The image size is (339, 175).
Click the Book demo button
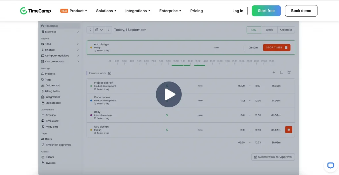(x=301, y=11)
